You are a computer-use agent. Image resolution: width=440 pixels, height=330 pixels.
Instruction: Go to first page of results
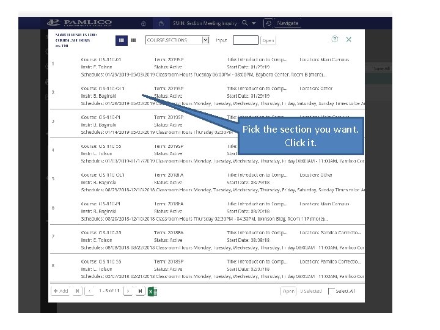point(77,291)
